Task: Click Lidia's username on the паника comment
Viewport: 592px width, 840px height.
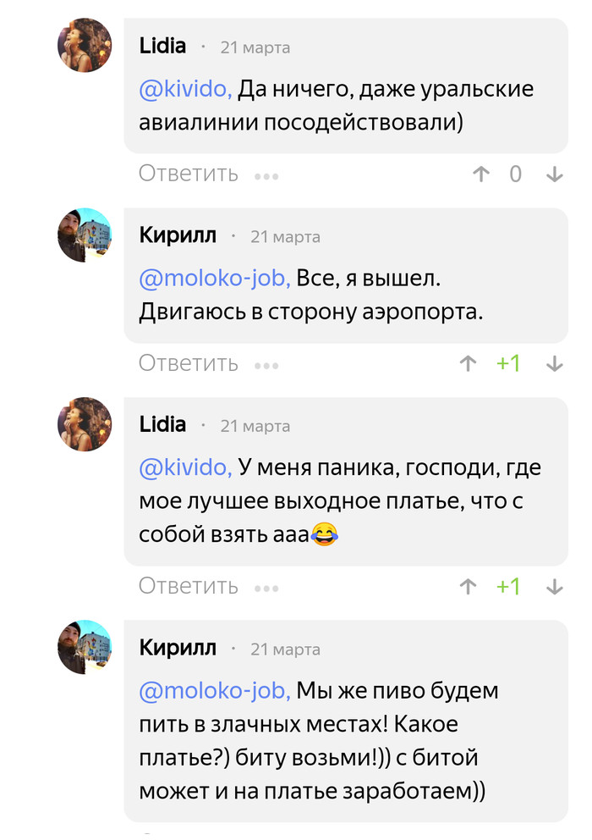Action: pyautogui.click(x=162, y=424)
